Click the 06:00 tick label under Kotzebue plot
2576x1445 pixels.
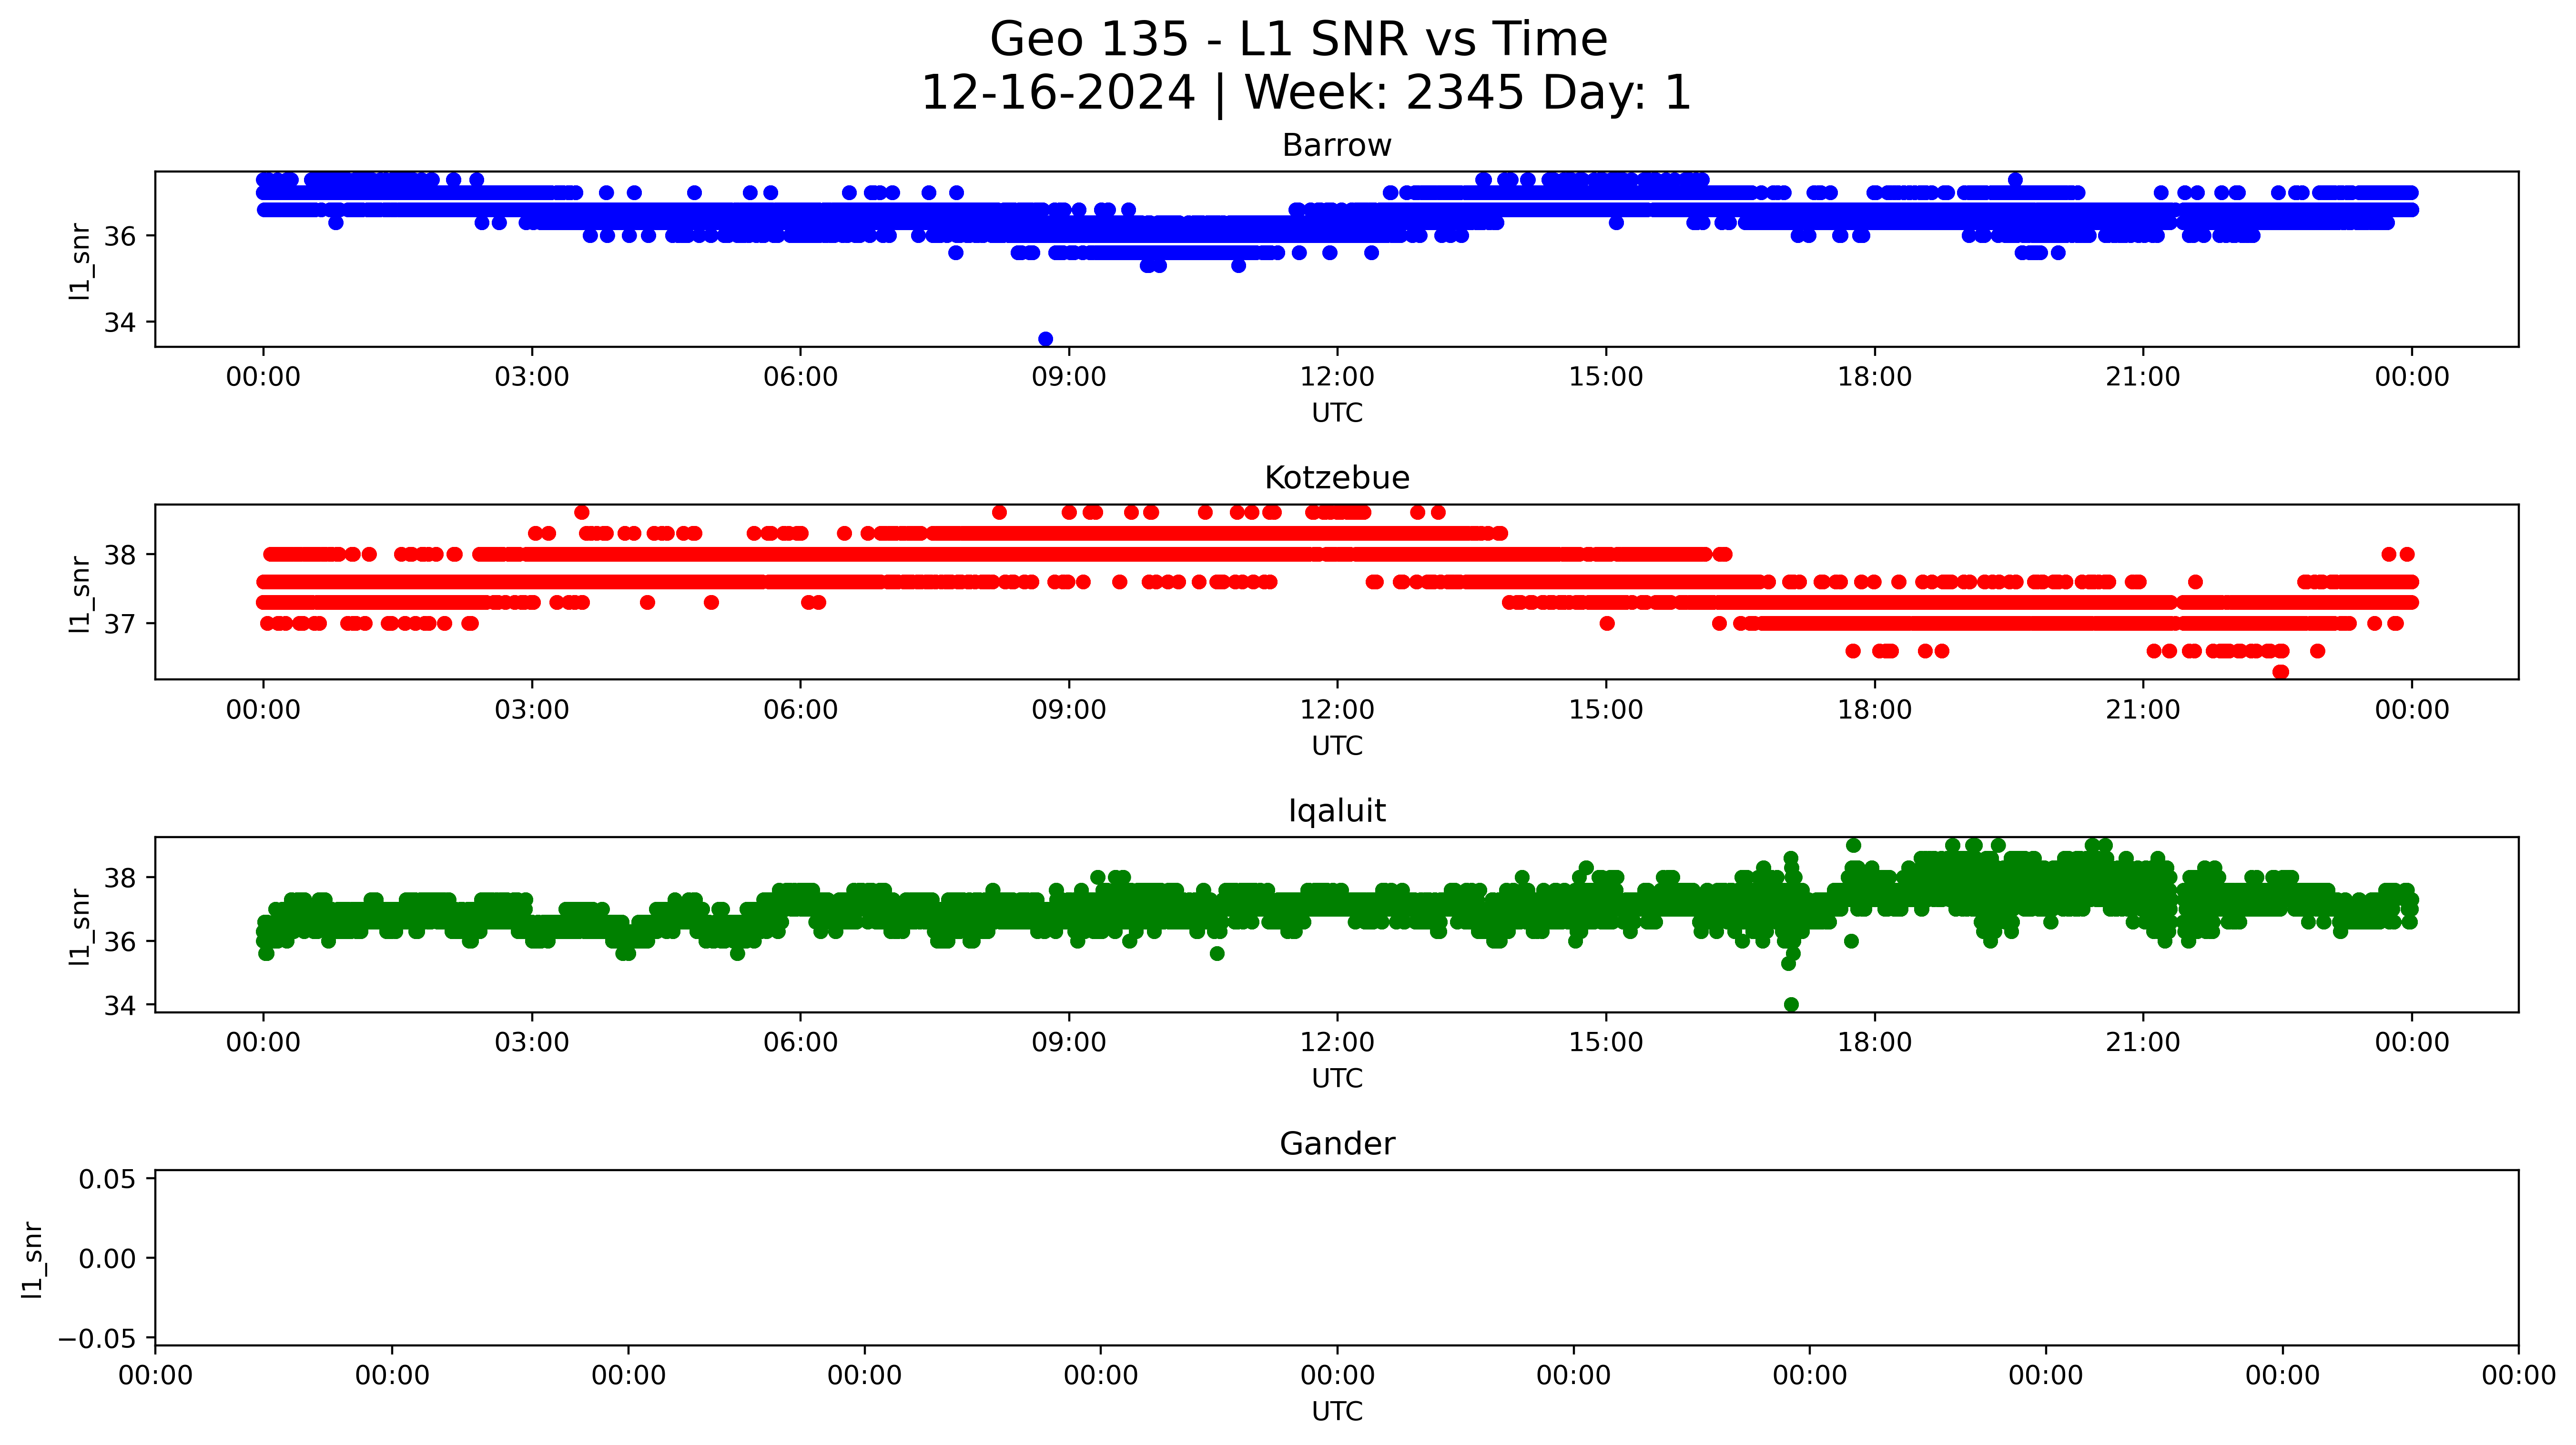pos(800,710)
